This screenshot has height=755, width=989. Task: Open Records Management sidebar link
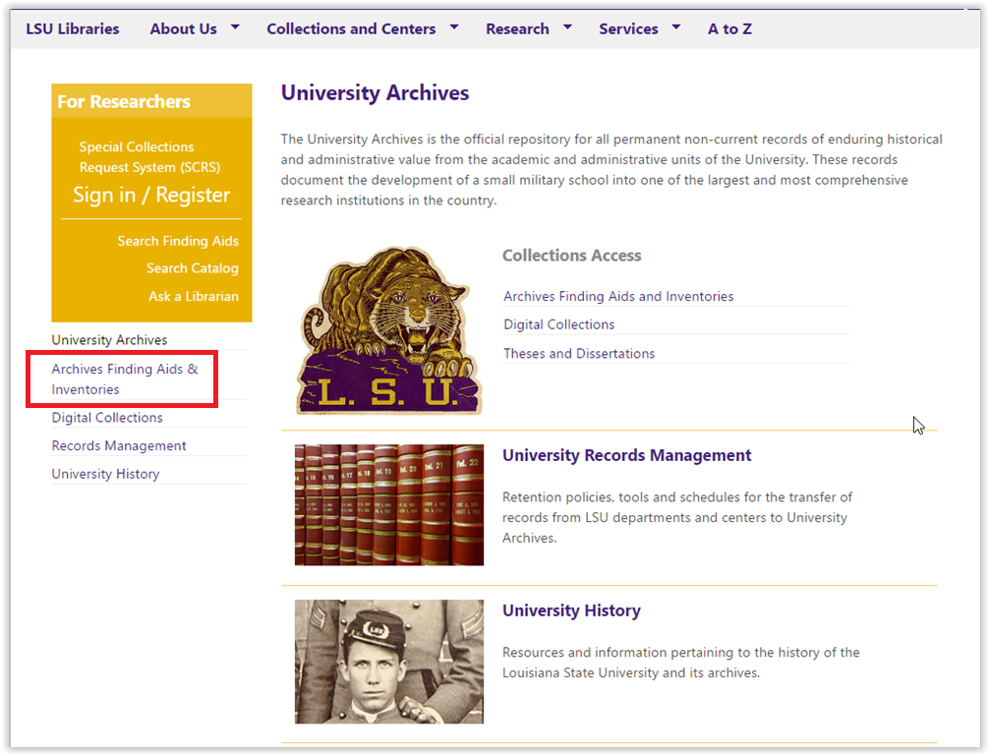pos(119,446)
